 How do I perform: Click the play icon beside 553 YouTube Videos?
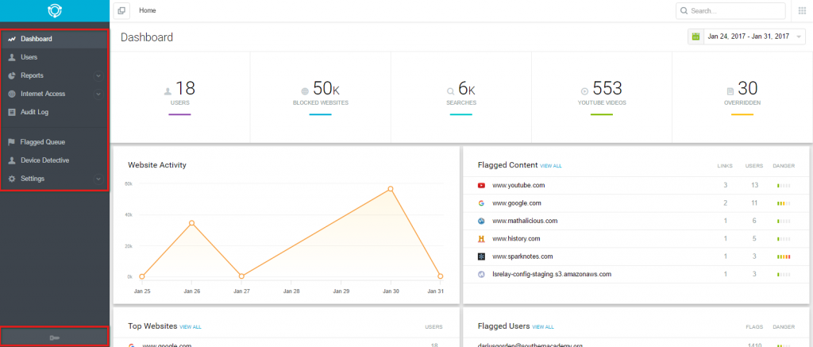pyautogui.click(x=584, y=92)
